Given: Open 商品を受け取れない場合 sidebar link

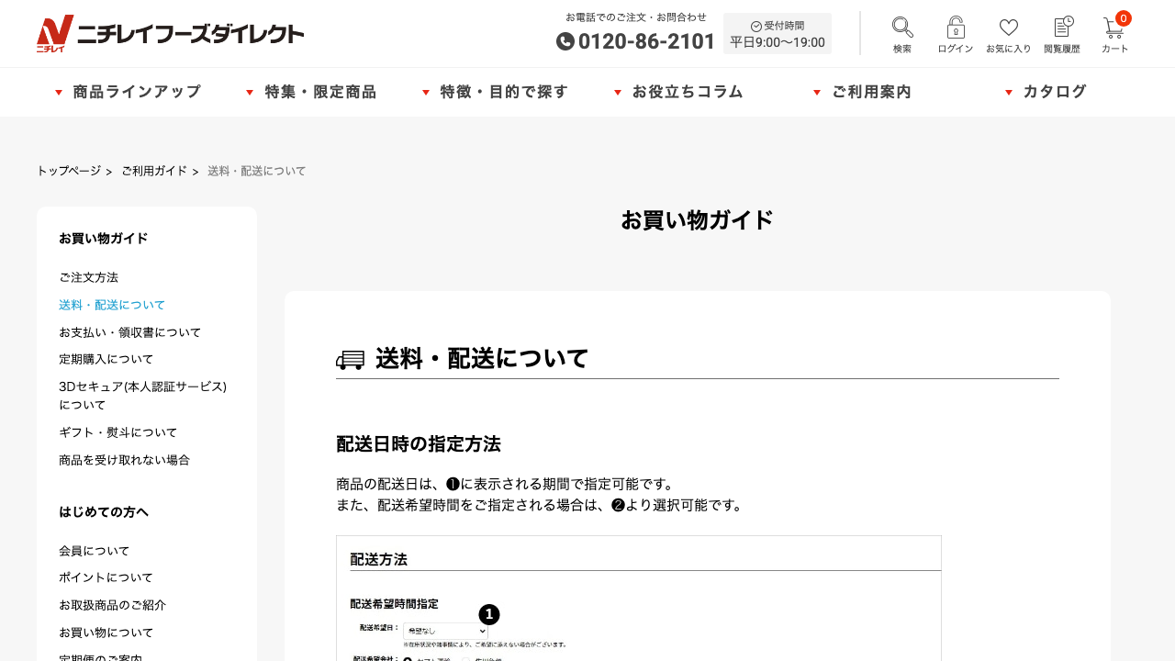Looking at the screenshot, I should click(124, 460).
